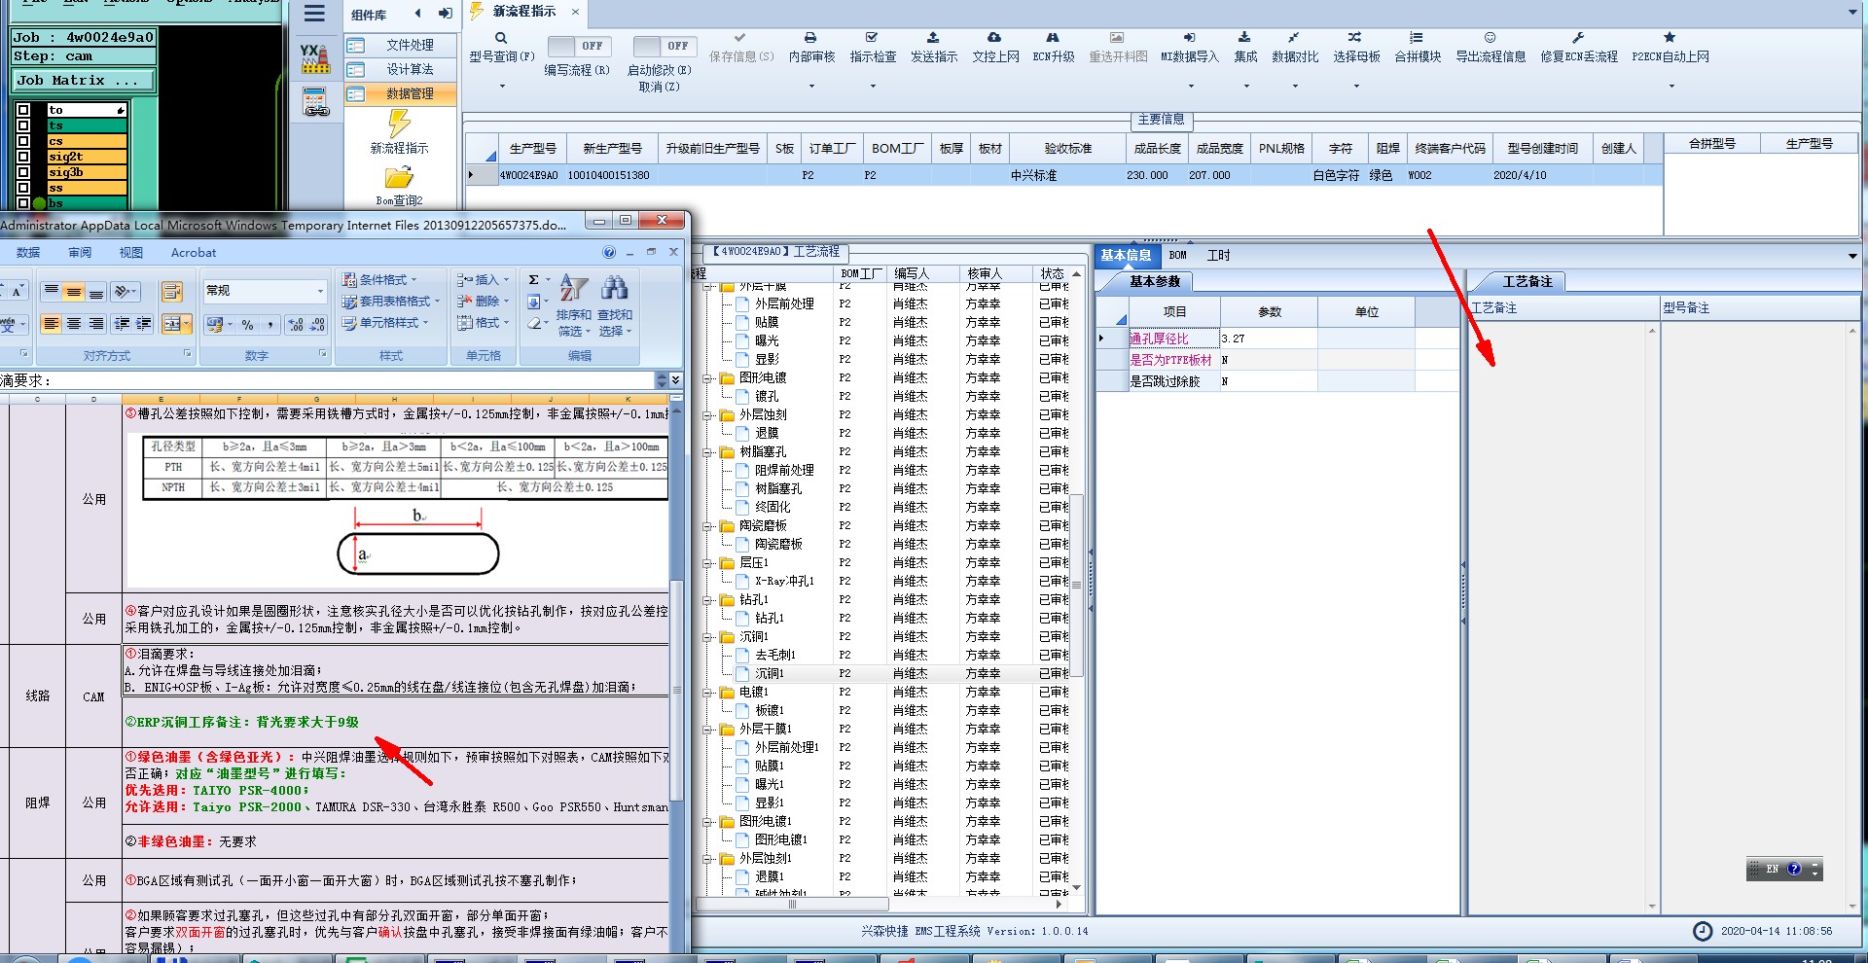Click the 通孔厚径比 value field
1868x963 pixels.
1268,339
